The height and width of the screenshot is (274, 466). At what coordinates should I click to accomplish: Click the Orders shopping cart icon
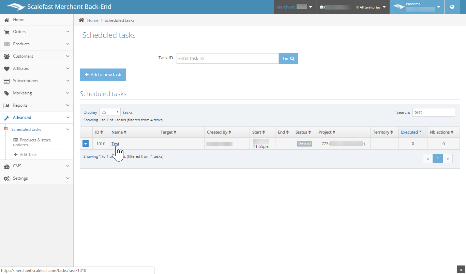(6, 32)
